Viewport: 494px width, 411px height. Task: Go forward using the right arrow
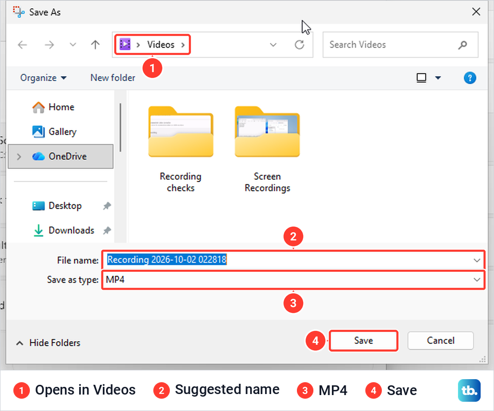(x=49, y=45)
